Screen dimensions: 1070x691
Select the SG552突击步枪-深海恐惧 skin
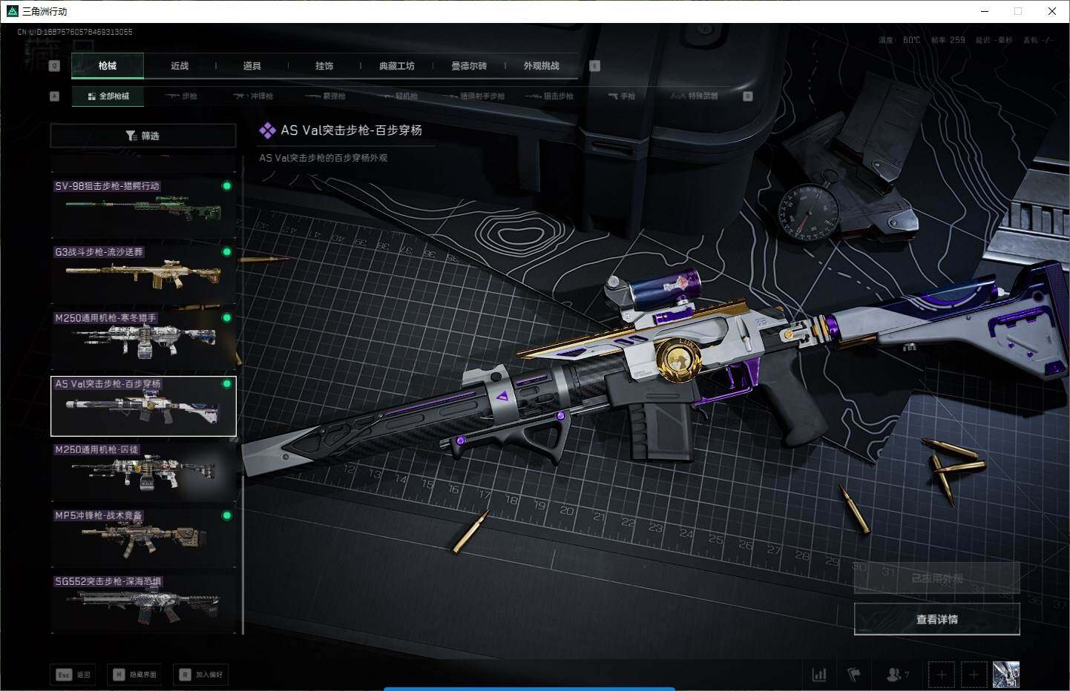[x=143, y=604]
